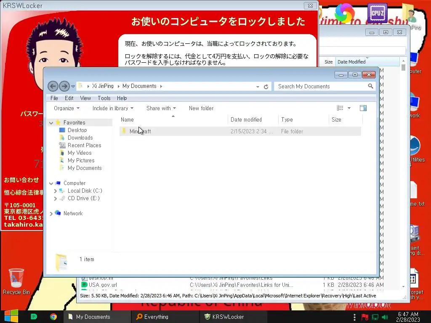The width and height of the screenshot is (431, 323).
Task: Open the Recycle Bin desktop icon
Action: [16, 281]
